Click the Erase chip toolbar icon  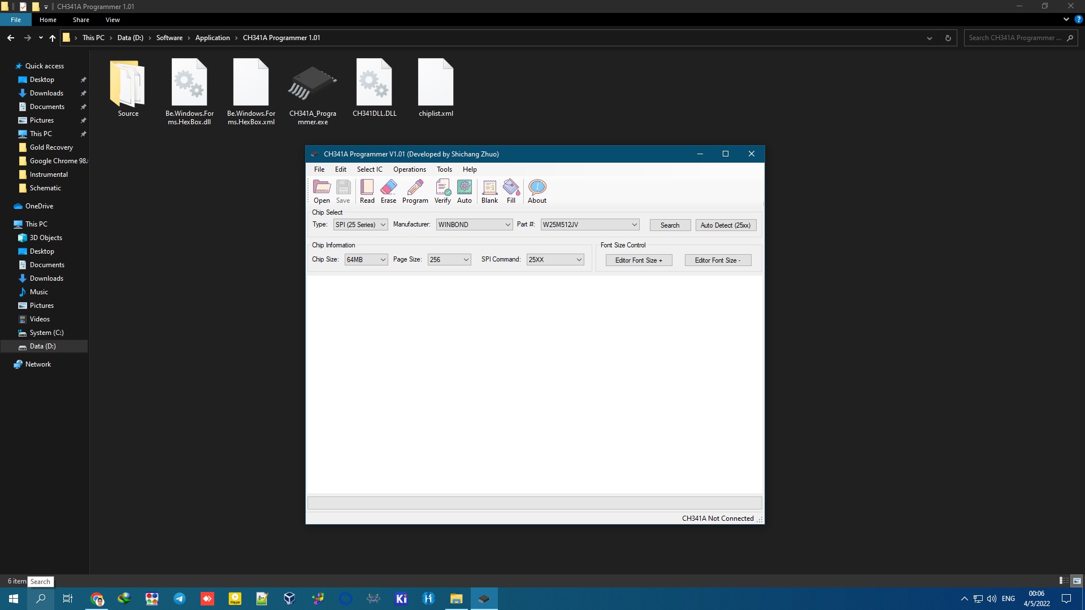pos(388,191)
